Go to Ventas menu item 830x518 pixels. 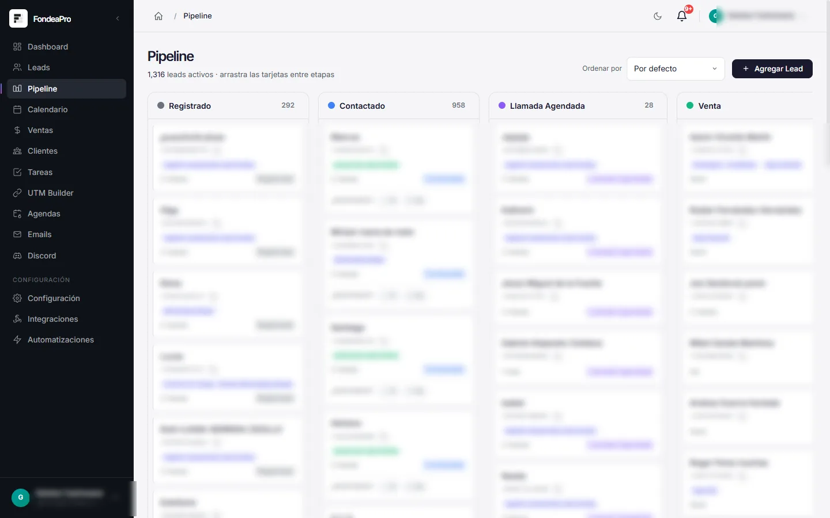(66, 130)
